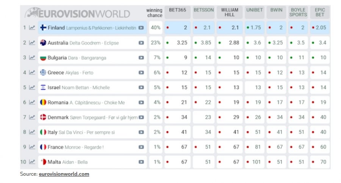Click Bulgaria's Bet365 odds of 9

pos(177,58)
